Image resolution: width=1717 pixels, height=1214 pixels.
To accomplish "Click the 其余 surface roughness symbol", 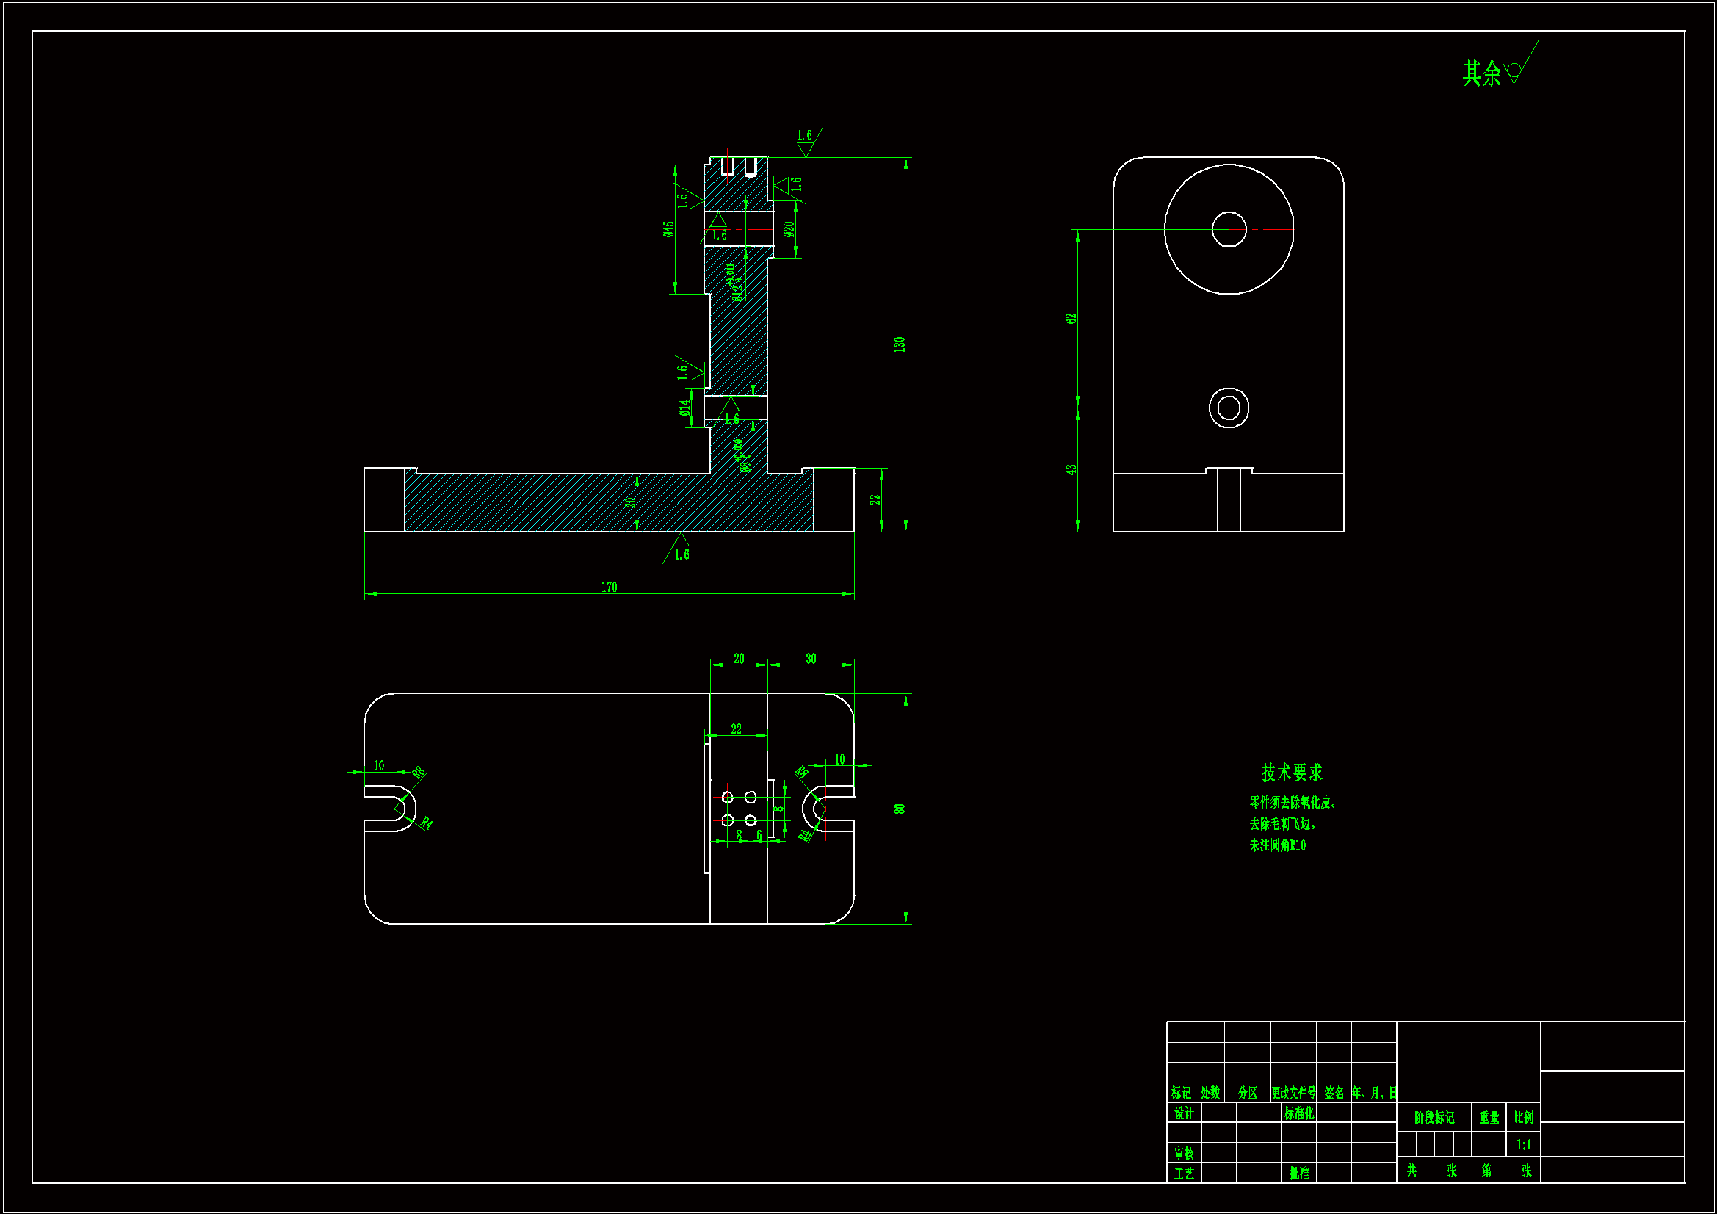I will click(1514, 72).
